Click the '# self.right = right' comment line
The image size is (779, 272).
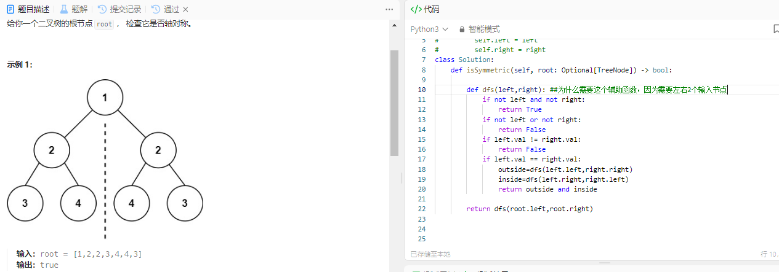(490, 50)
